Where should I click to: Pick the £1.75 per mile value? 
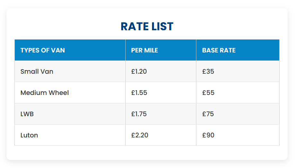pyautogui.click(x=139, y=114)
